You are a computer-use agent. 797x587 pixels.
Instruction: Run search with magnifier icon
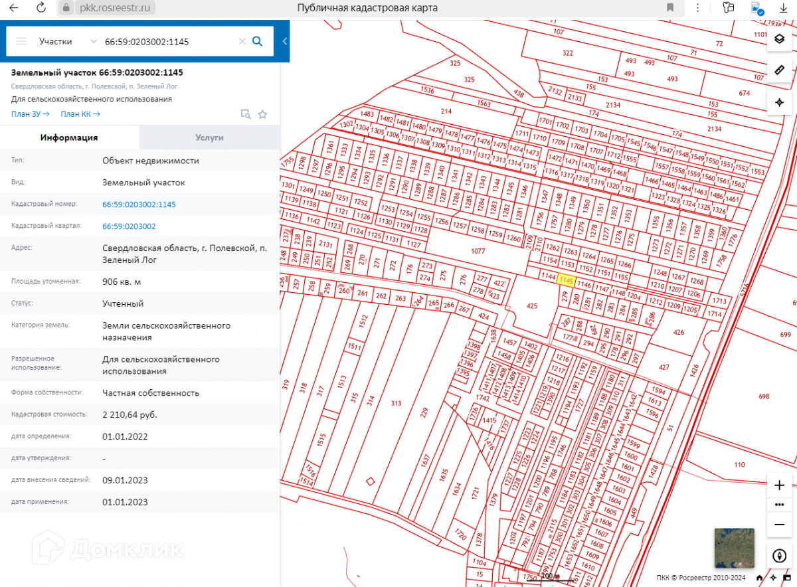tap(258, 41)
